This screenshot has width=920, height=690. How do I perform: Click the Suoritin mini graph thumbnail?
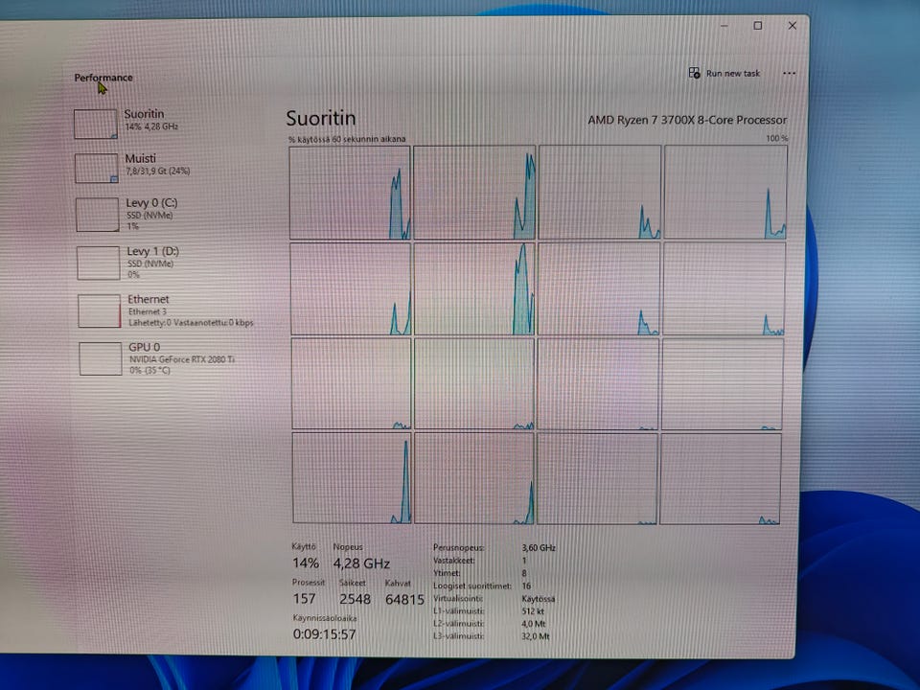pyautogui.click(x=96, y=124)
